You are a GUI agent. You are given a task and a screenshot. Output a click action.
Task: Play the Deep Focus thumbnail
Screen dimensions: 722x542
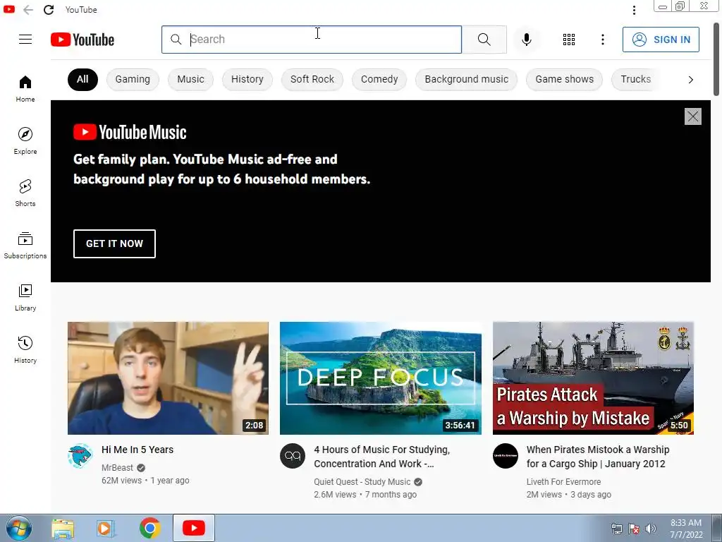(x=381, y=378)
